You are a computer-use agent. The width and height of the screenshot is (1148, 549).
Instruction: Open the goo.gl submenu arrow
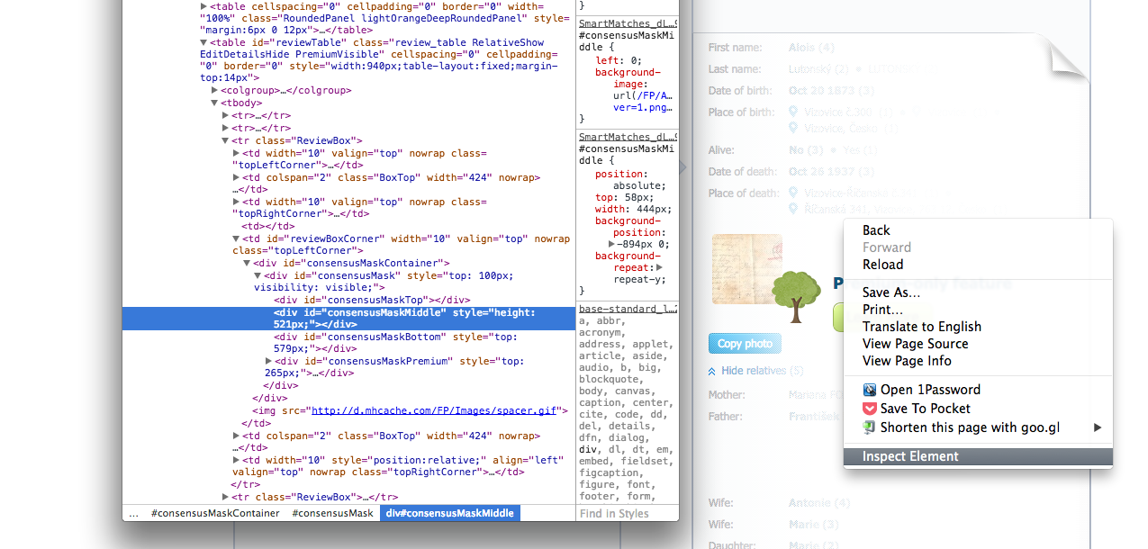(x=1098, y=427)
